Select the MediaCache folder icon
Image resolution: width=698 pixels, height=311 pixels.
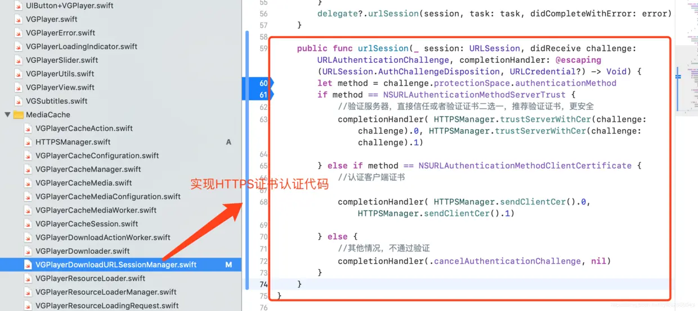[x=18, y=115]
